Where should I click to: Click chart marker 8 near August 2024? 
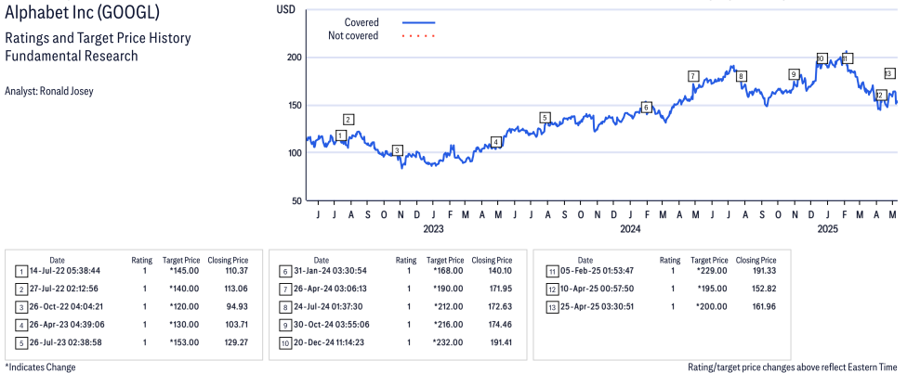(741, 76)
